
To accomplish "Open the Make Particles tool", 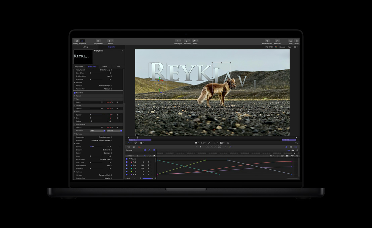I will pyautogui.click(x=267, y=41).
